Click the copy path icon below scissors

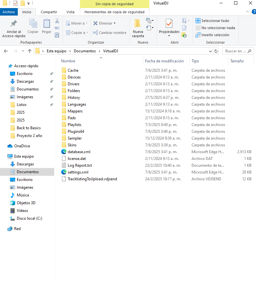click(57, 28)
